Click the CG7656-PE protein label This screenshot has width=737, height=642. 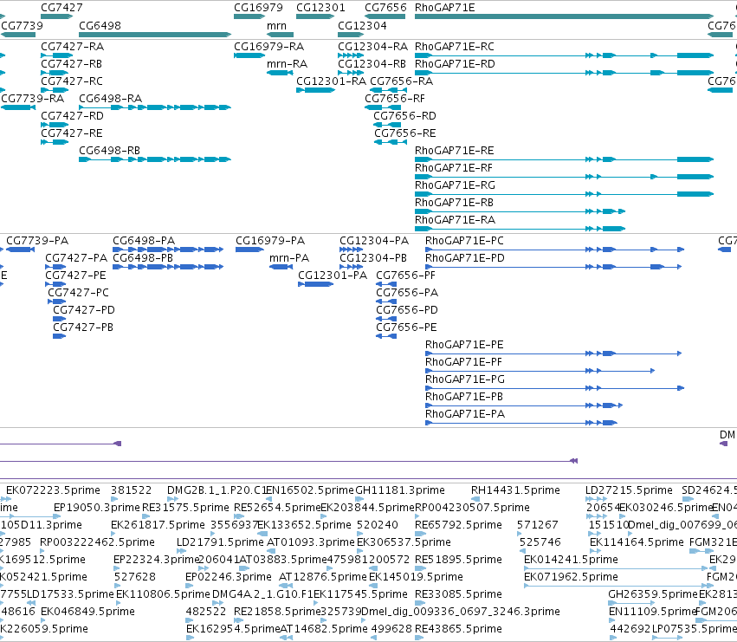coord(406,327)
